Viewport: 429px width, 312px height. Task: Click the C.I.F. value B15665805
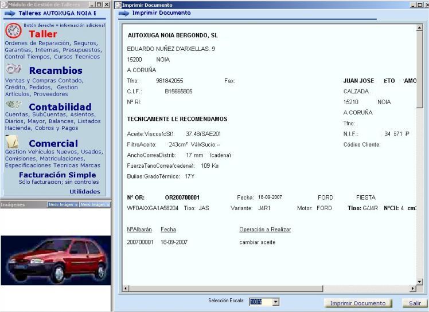tap(178, 91)
